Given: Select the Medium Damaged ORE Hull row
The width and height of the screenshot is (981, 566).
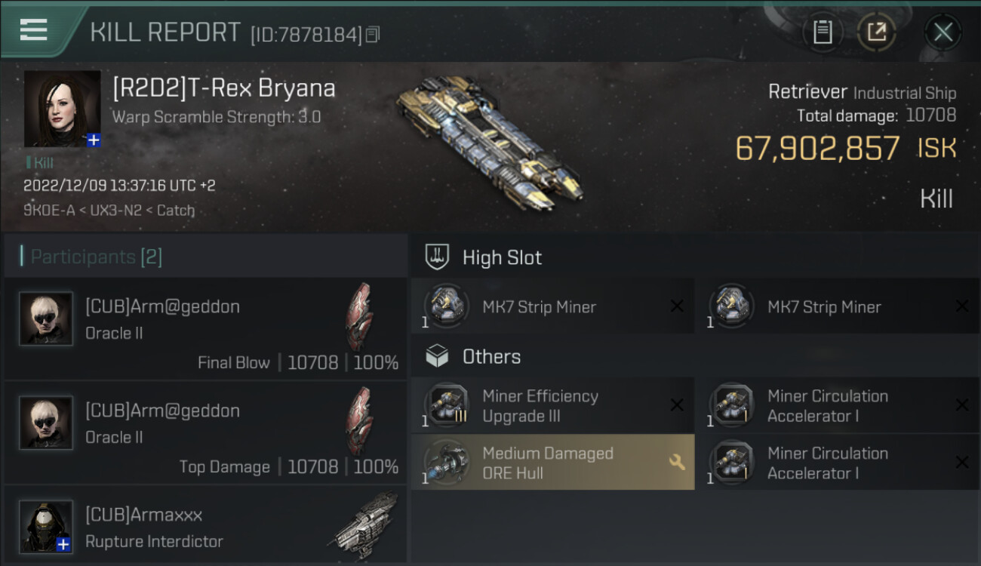Looking at the screenshot, I should (x=552, y=463).
